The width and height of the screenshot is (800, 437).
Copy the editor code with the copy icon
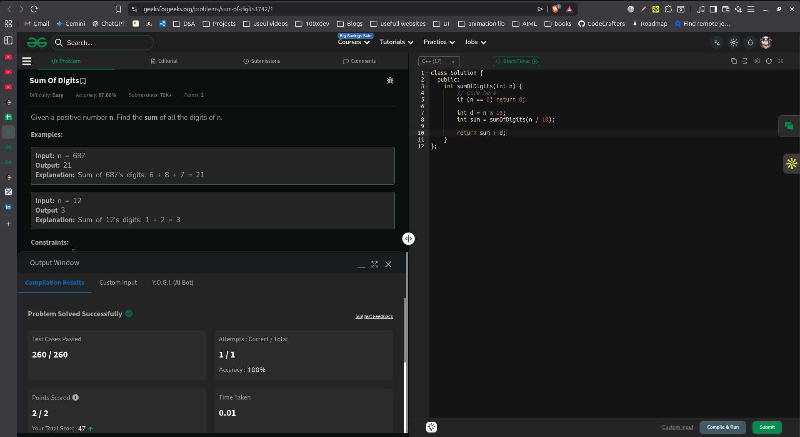734,61
